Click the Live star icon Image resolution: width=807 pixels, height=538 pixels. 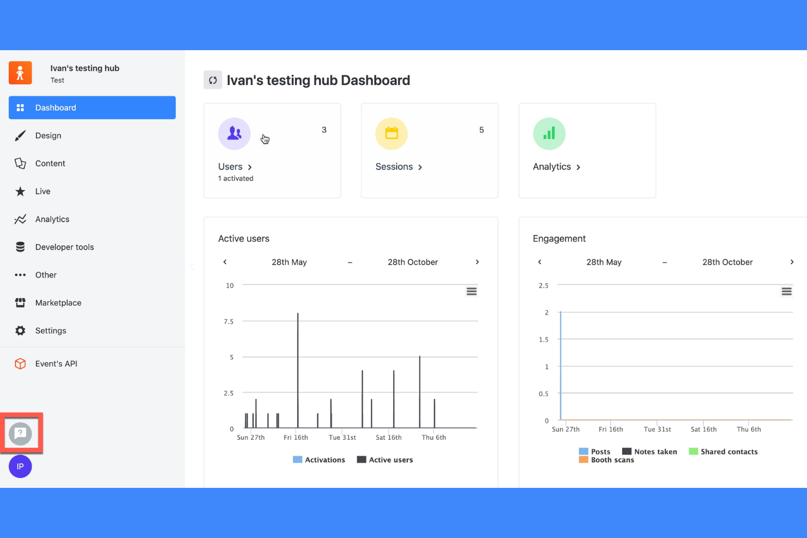pos(20,191)
